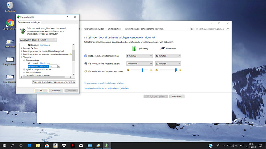This screenshot has width=266, height=149.
Task: Click OK in the Energiebeheer dialog
Action: [x=41, y=90]
